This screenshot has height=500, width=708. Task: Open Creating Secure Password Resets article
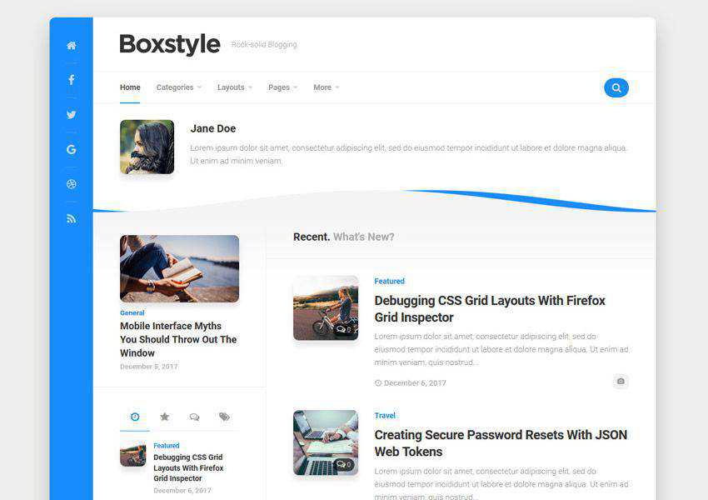coord(500,442)
